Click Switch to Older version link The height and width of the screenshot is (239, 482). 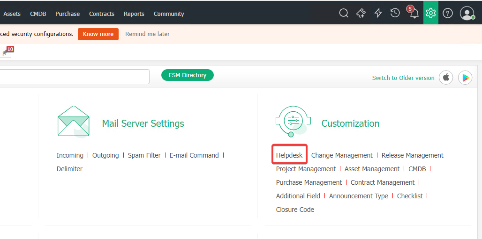(x=403, y=78)
